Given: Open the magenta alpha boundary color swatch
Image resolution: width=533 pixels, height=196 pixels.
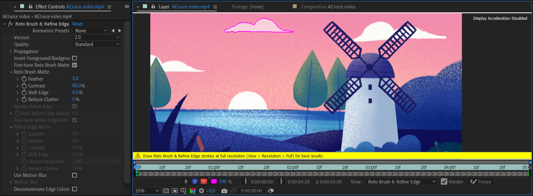Looking at the screenshot, I should coord(214,182).
